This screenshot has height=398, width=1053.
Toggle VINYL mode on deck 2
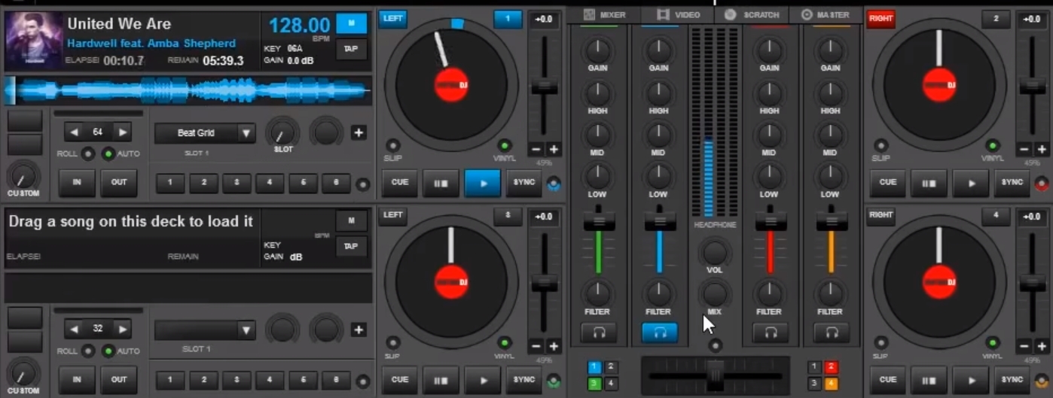[993, 145]
